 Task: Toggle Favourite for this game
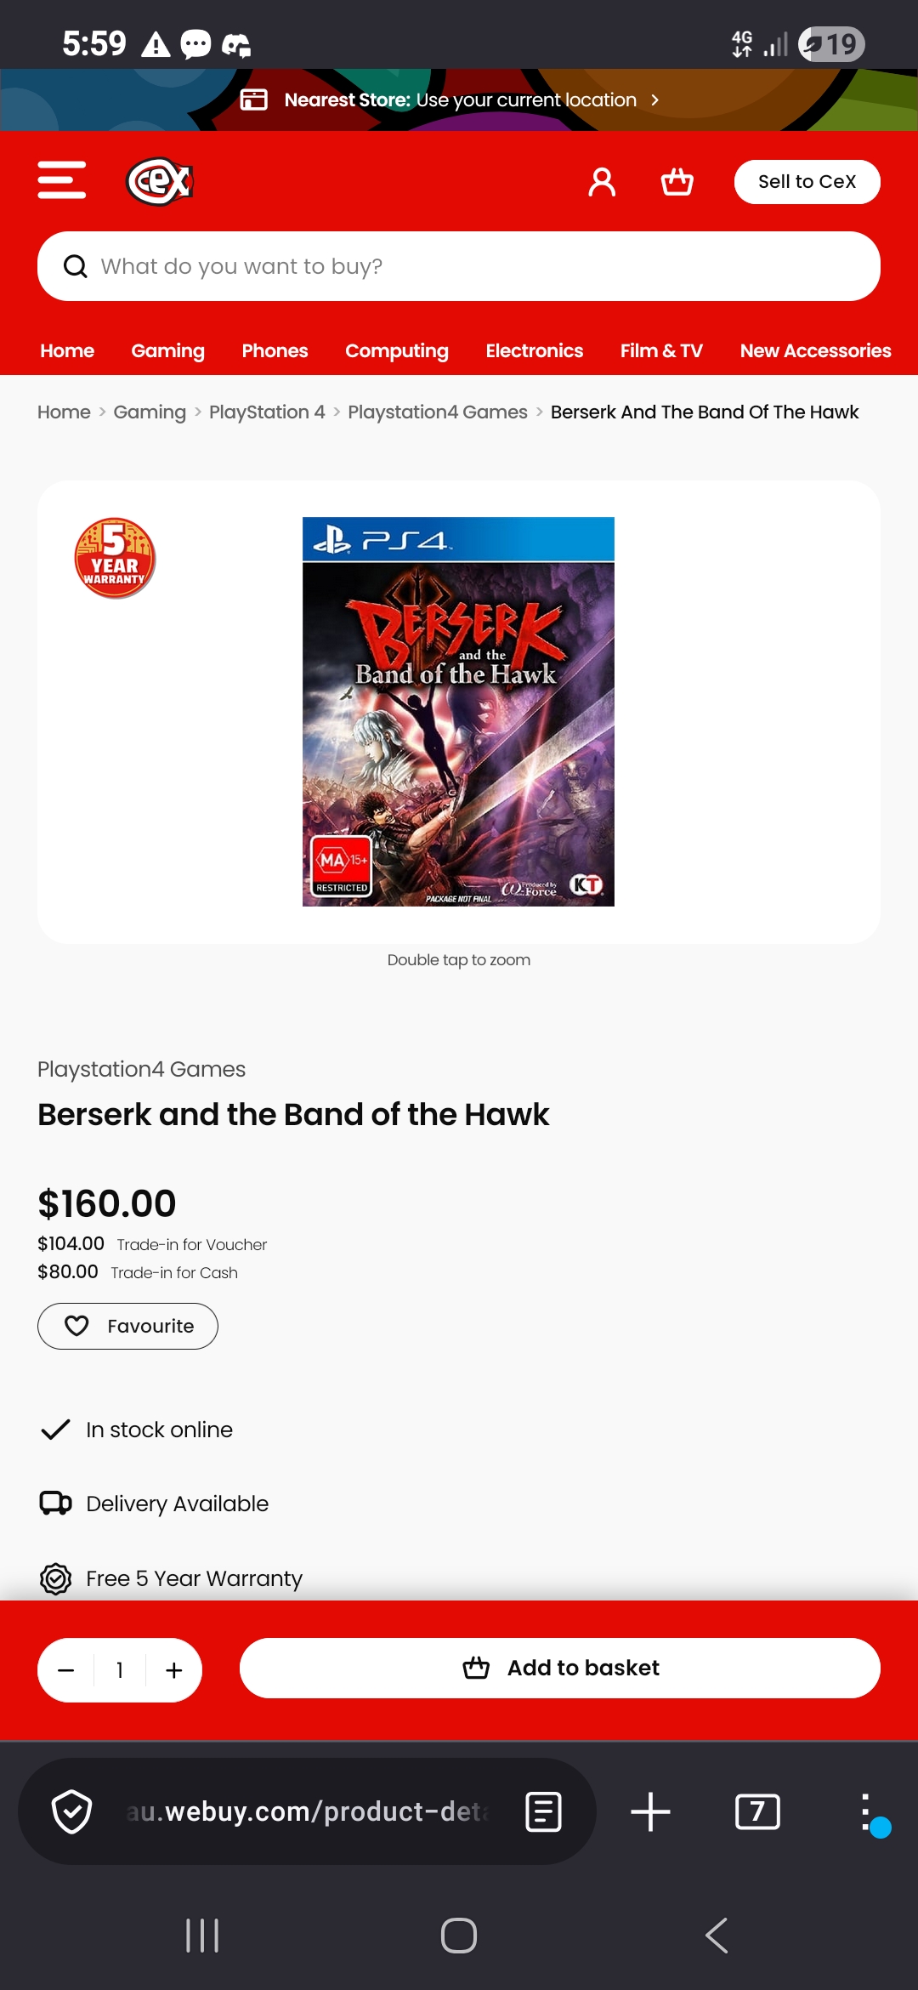pos(127,1326)
